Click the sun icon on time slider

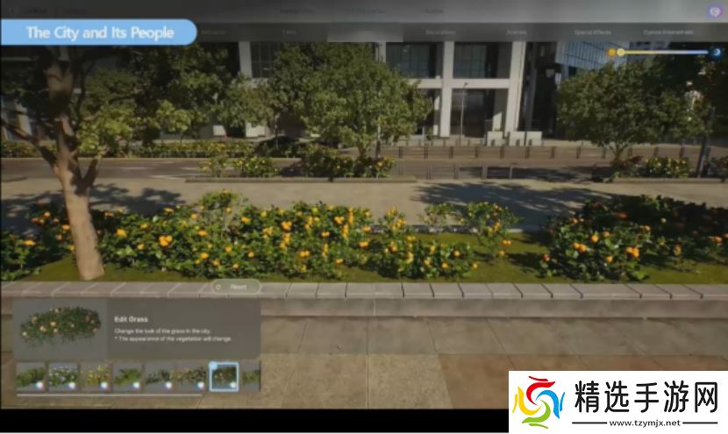point(612,53)
